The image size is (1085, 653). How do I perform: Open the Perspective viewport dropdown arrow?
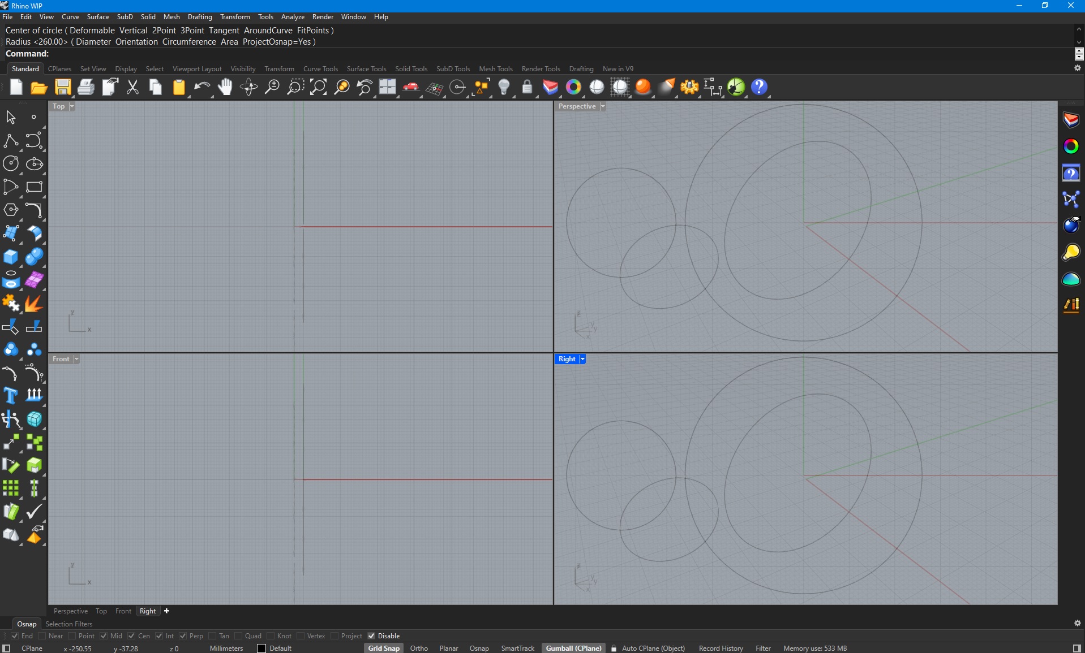(x=603, y=106)
